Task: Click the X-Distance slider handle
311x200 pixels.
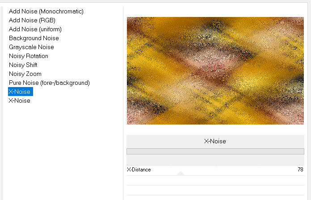Action: tap(181, 174)
